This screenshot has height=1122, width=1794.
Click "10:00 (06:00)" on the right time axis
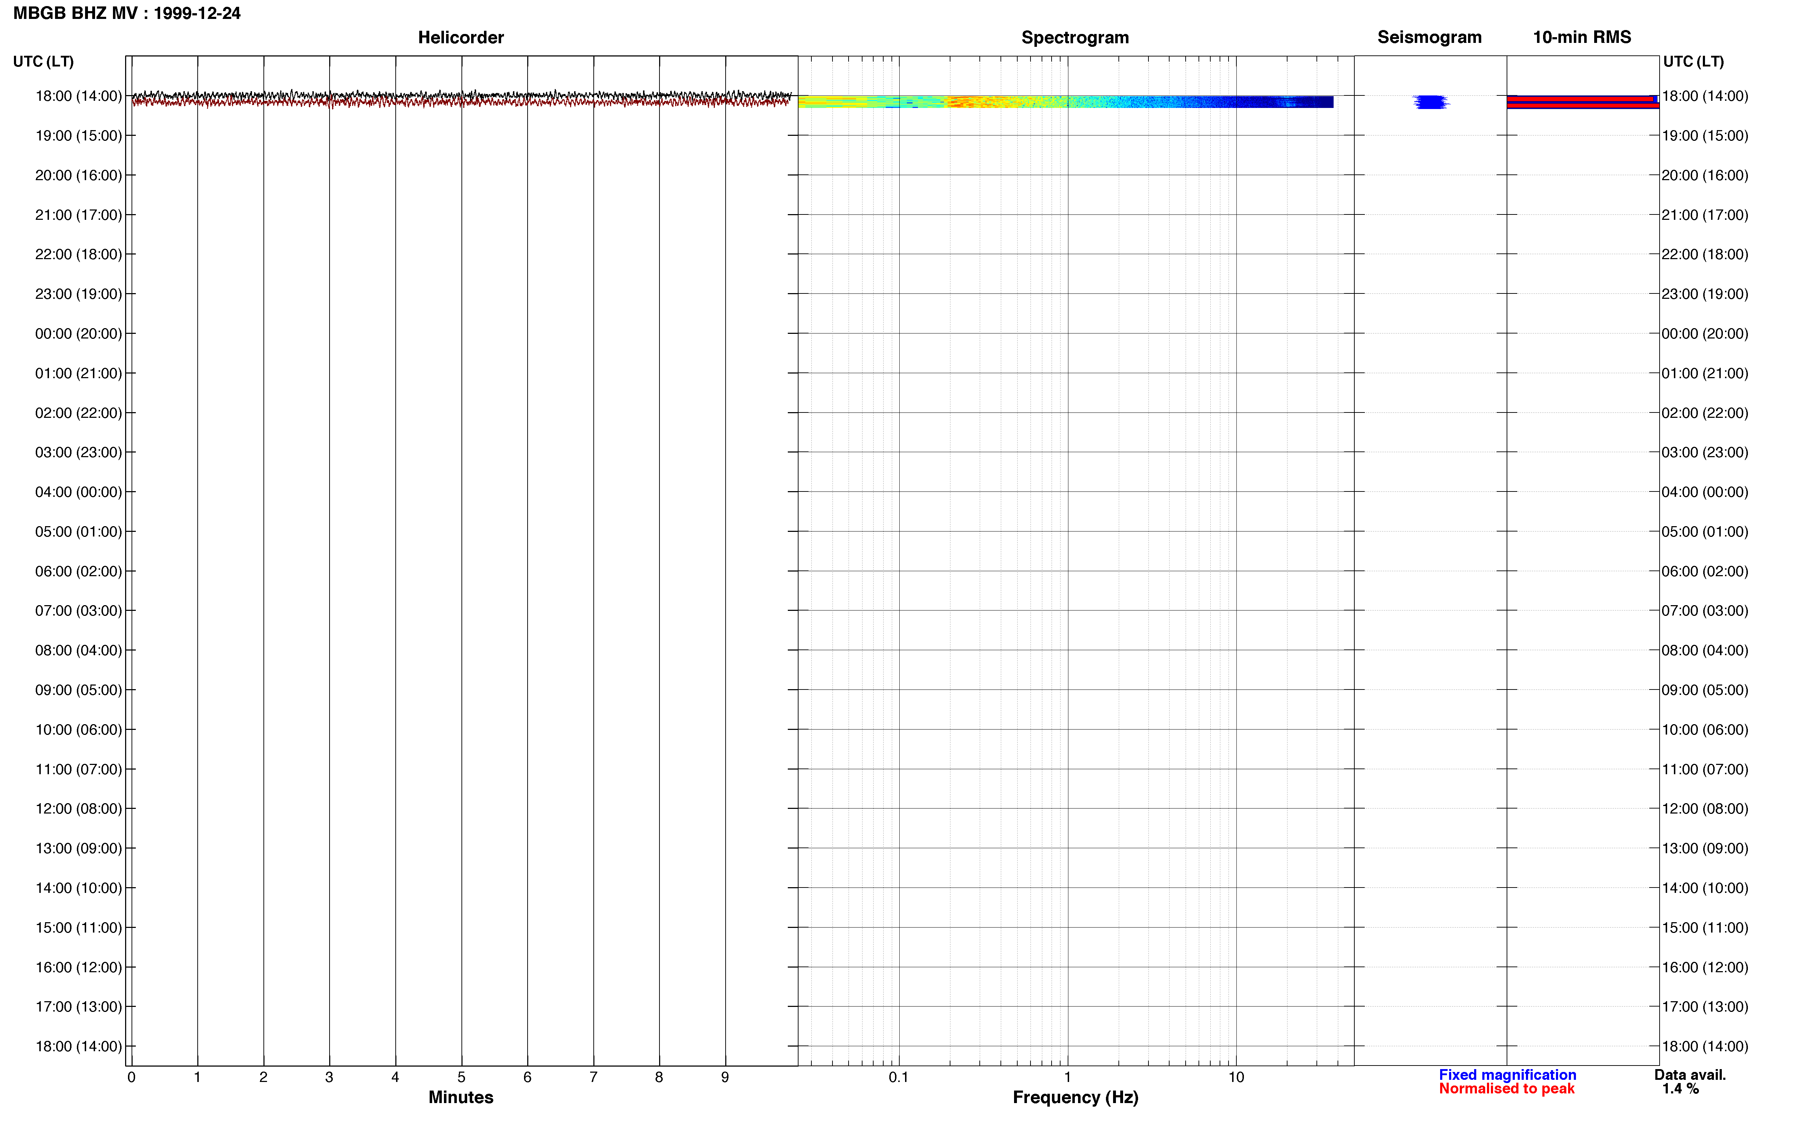[x=1705, y=730]
